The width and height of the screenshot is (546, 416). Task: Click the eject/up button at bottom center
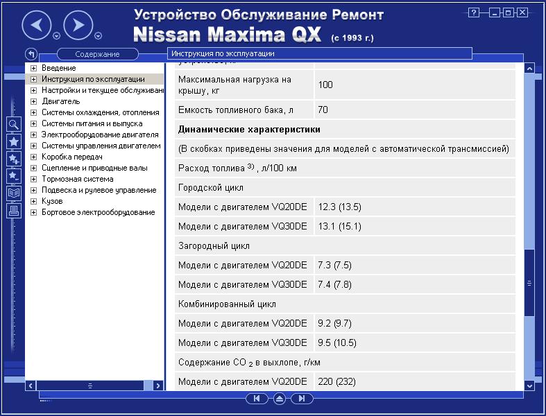pos(280,399)
